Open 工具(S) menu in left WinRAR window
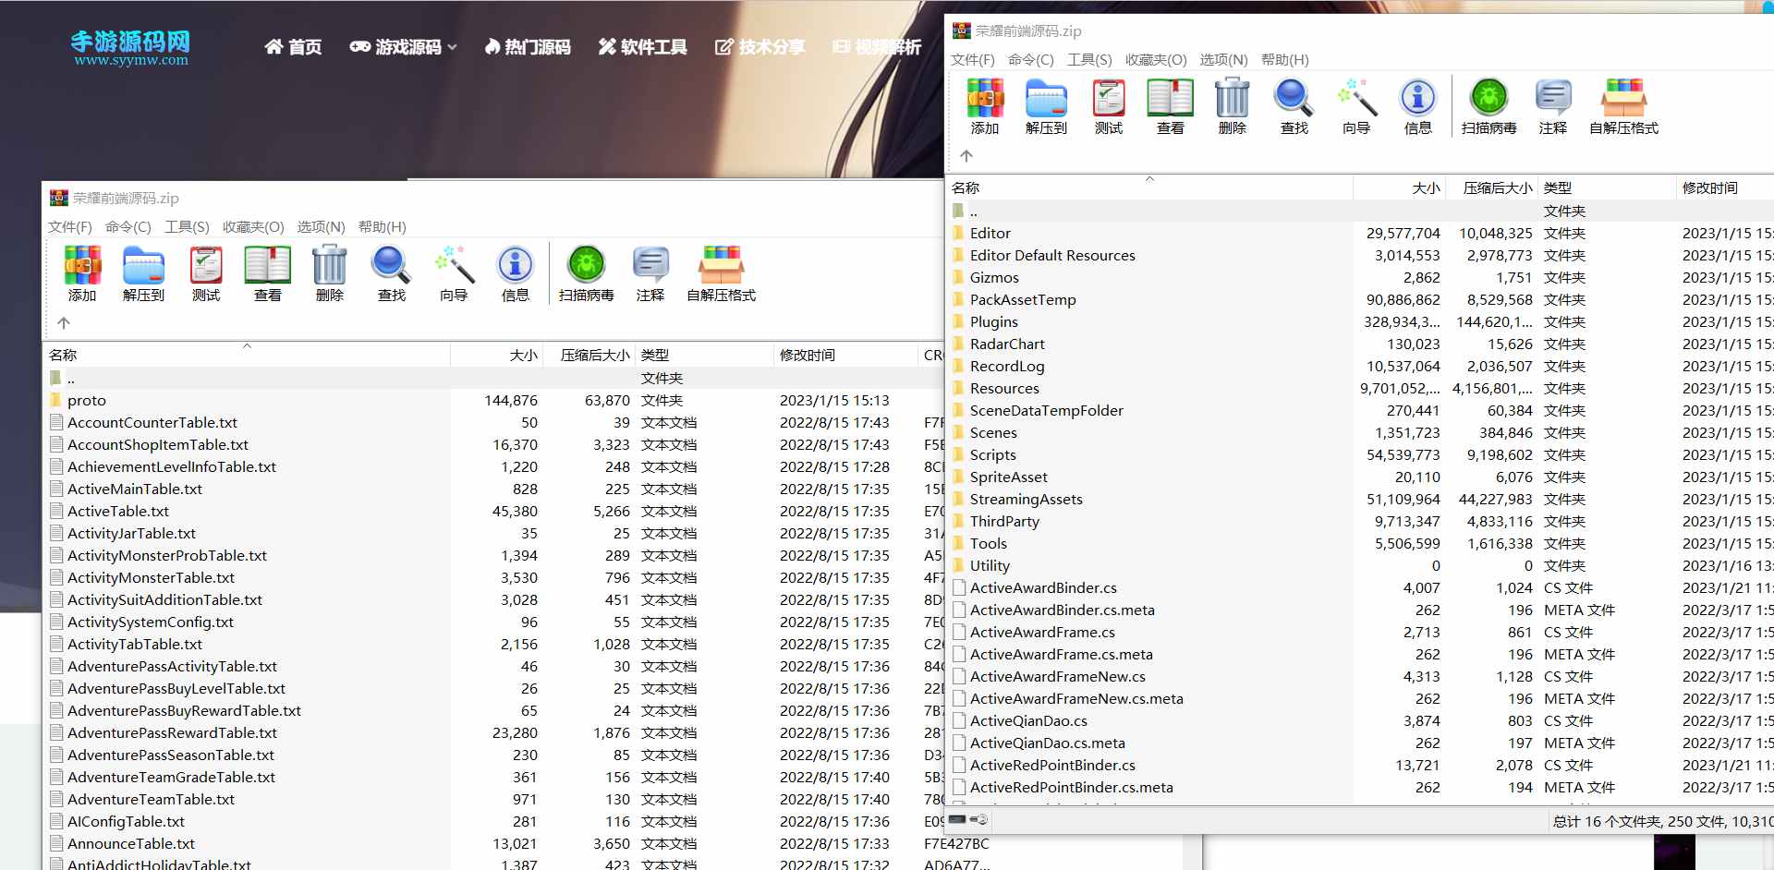 point(187,227)
